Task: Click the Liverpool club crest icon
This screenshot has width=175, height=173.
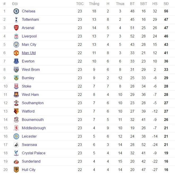Action: pos(16,36)
